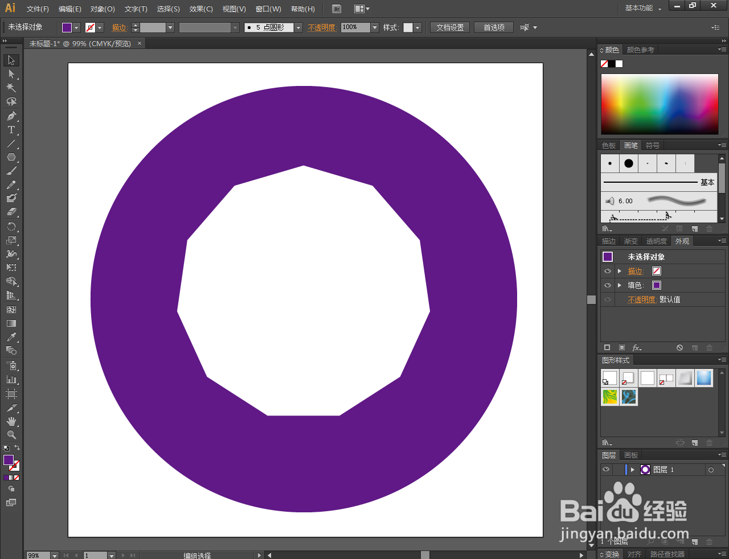
Task: Click the vertical scrollbar thumb of canvas
Action: tap(591, 299)
